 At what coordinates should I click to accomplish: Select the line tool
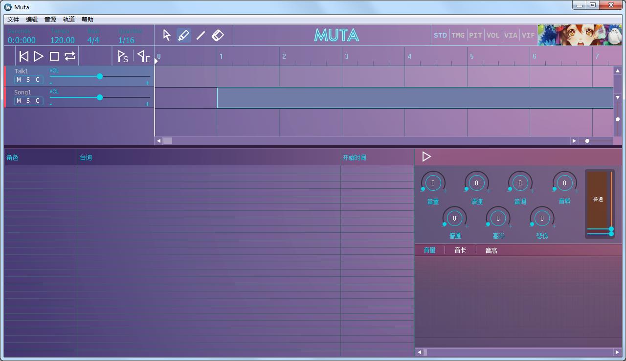(x=201, y=35)
